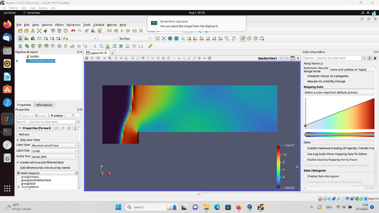Click the Open file folder icon in toolbar

(20, 31)
